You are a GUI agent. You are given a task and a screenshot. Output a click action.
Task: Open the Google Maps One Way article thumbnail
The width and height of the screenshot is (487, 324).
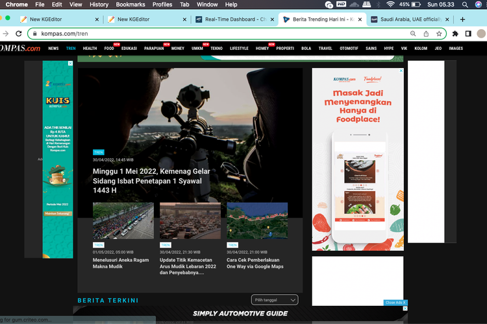point(257,221)
